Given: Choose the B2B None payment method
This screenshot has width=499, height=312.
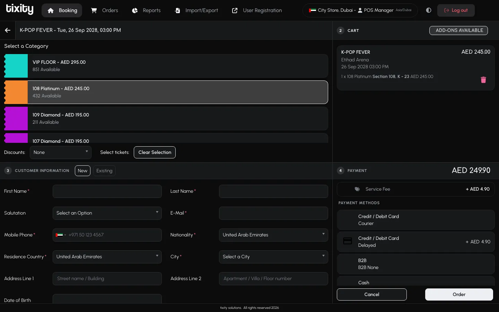Looking at the screenshot, I should coord(416,264).
